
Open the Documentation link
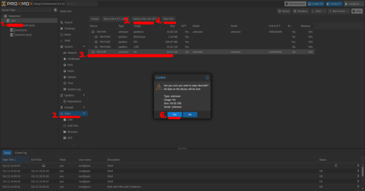point(295,4)
